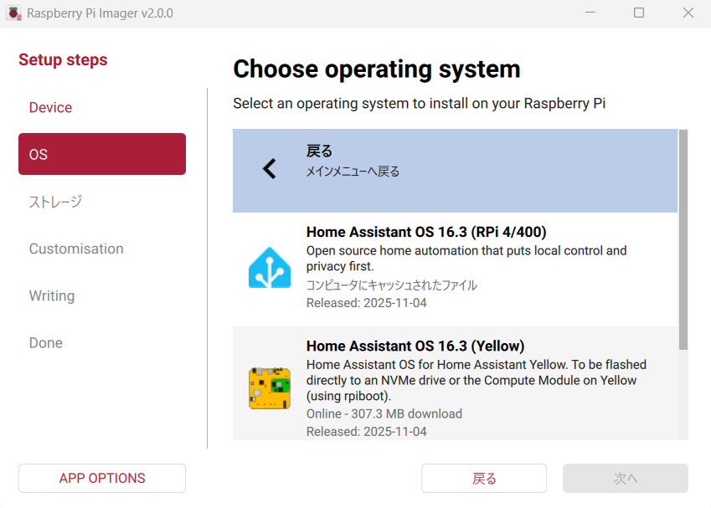The image size is (711, 508).
Task: Open the ストレージ setup step
Action: click(55, 202)
